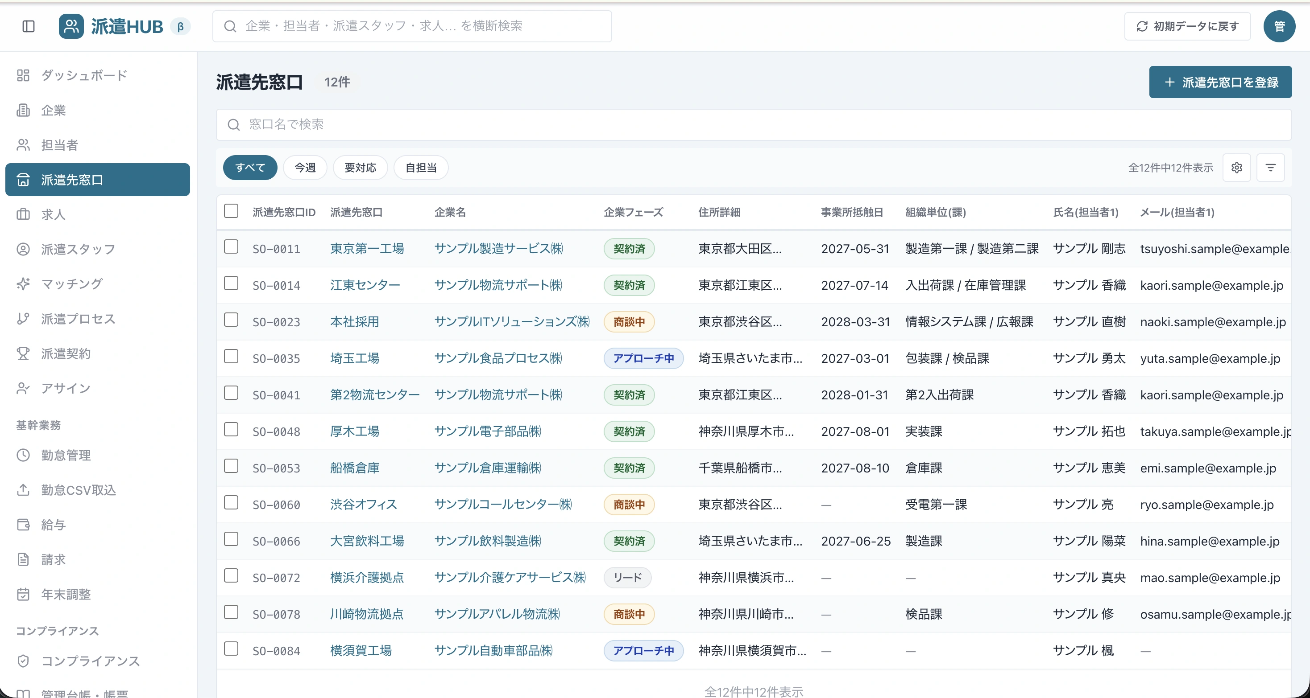Click the アサイン user-check icon
Screen dimensions: 1310x698
click(23, 388)
